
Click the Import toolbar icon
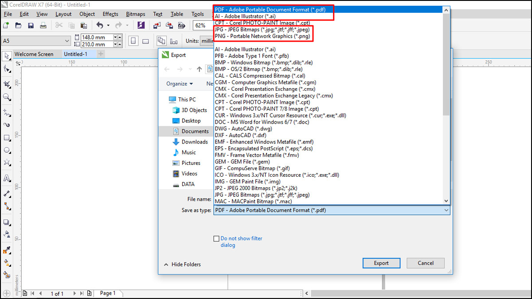(157, 25)
